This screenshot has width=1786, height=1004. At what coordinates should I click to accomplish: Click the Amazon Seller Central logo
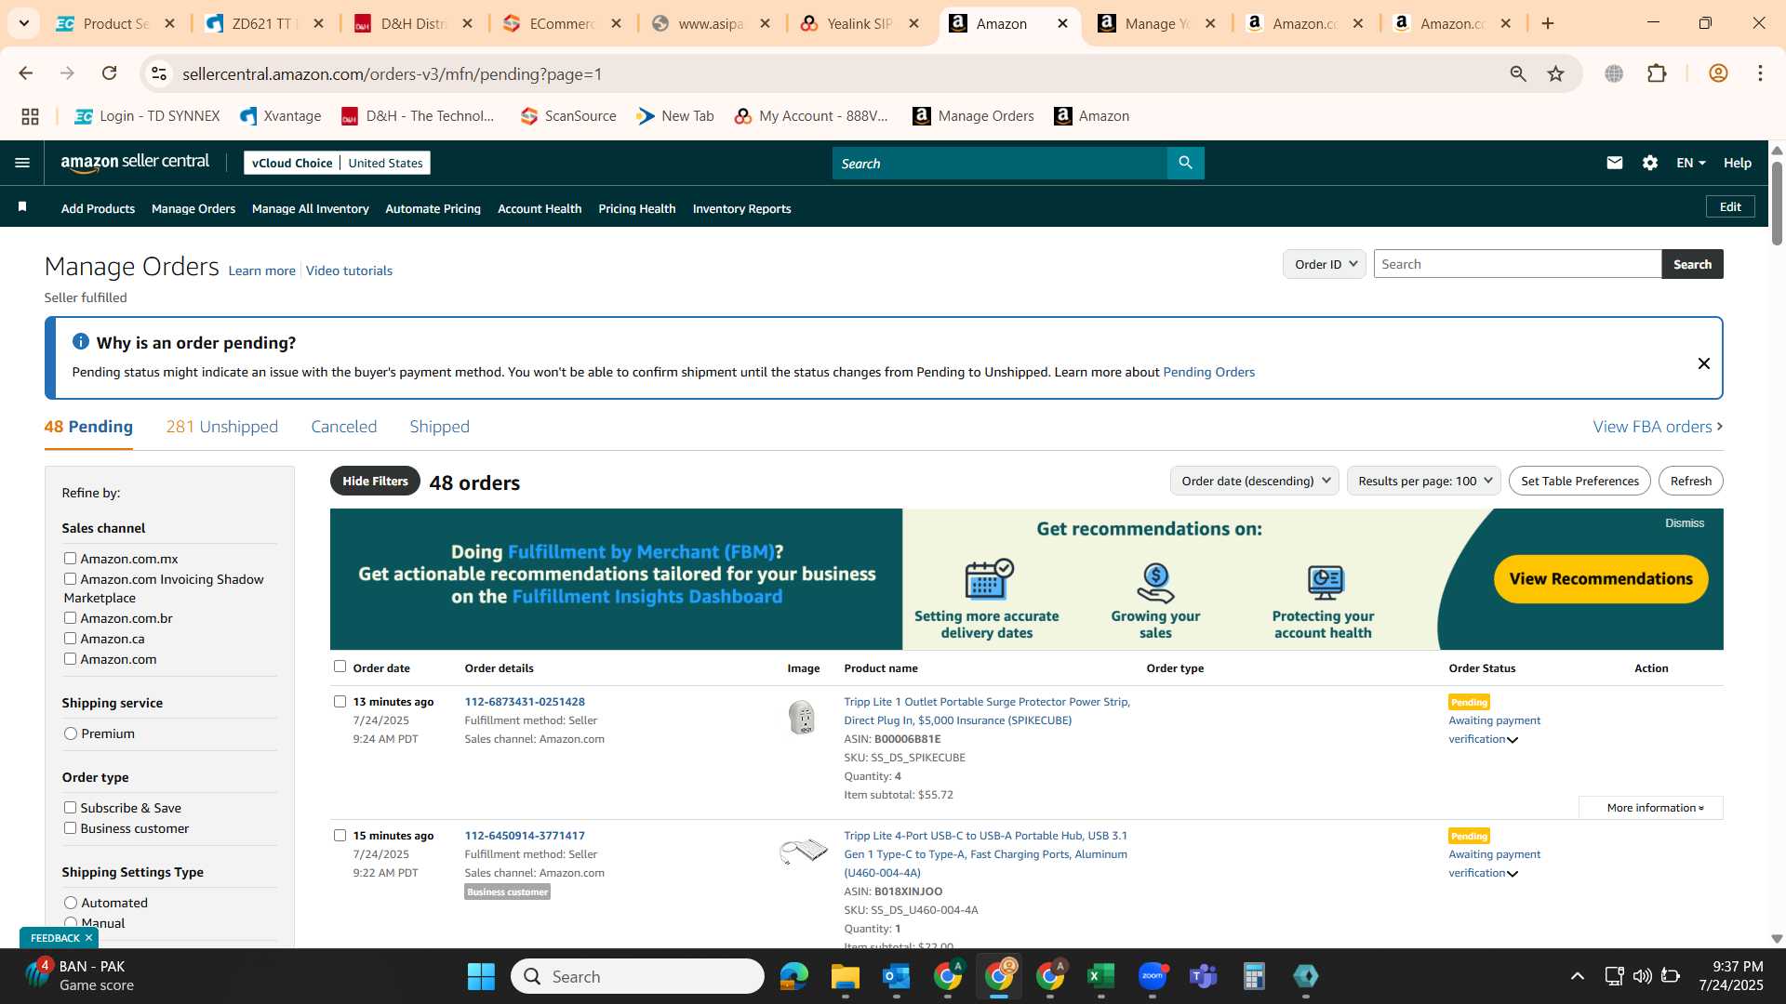click(135, 163)
